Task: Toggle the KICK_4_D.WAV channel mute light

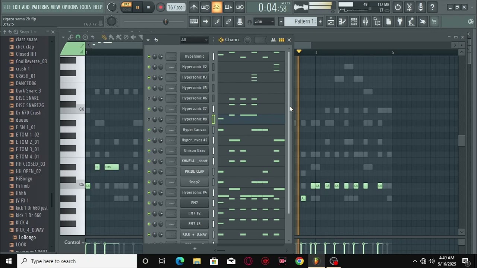Action: (x=149, y=234)
